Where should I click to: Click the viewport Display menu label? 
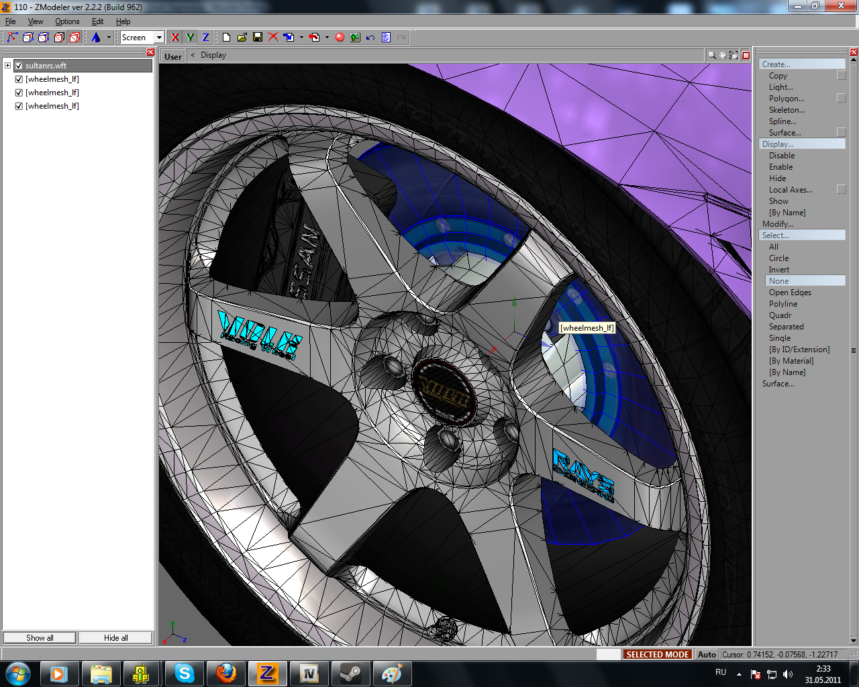point(213,55)
